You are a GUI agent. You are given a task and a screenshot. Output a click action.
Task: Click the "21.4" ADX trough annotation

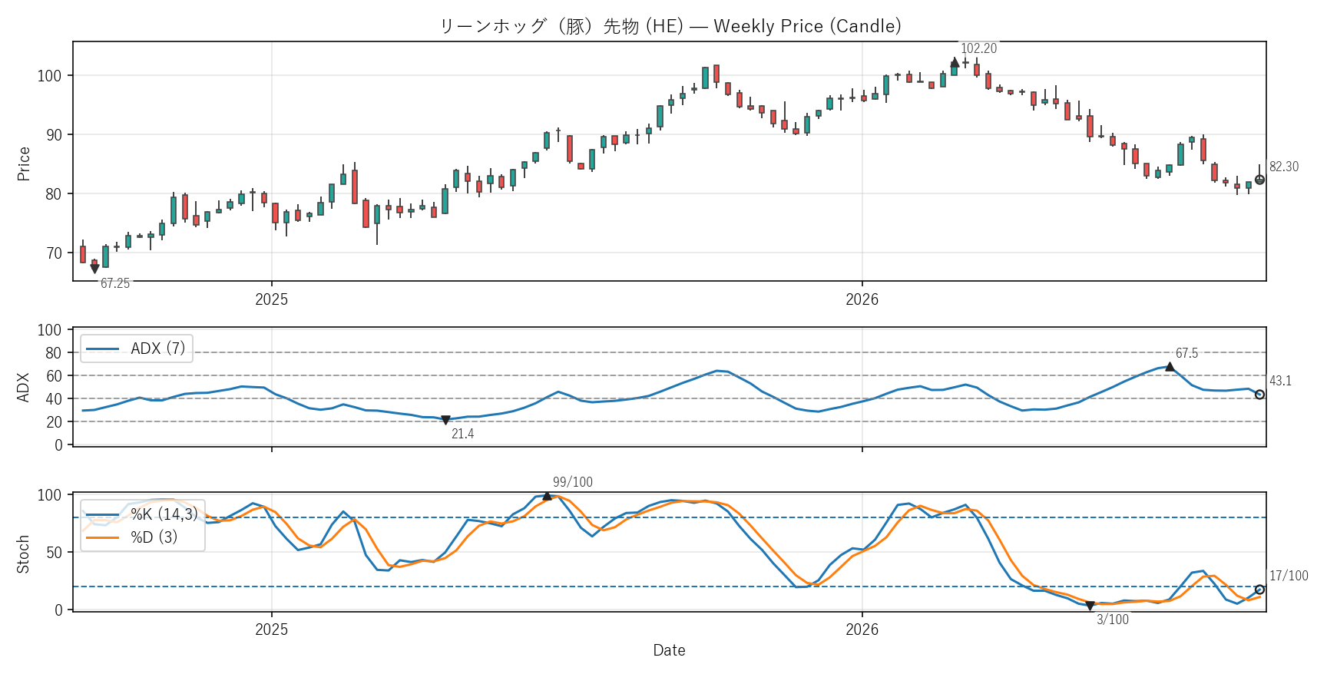pos(462,434)
